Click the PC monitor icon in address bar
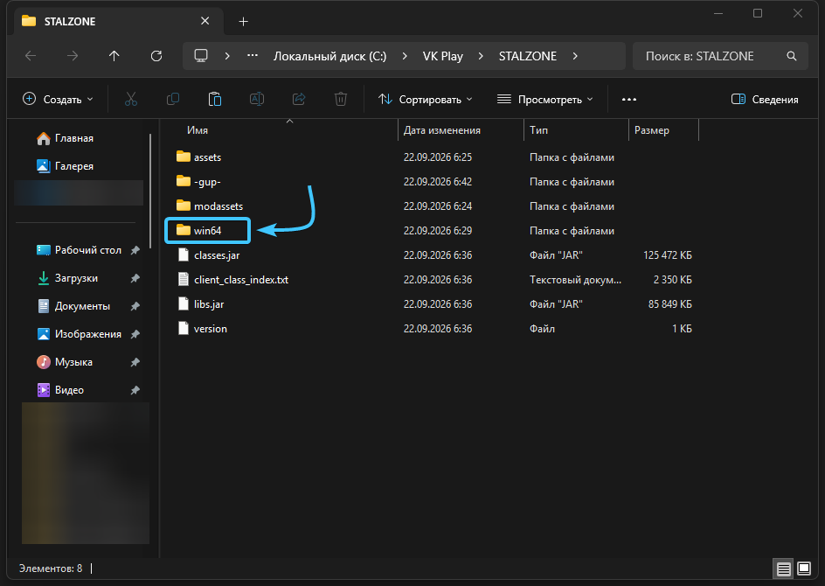 pyautogui.click(x=201, y=56)
